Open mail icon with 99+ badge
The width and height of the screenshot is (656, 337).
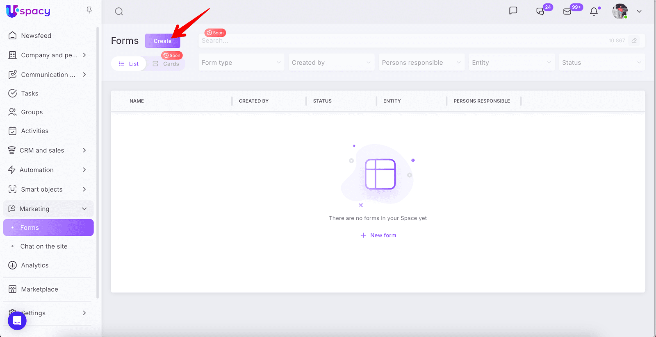pyautogui.click(x=567, y=11)
